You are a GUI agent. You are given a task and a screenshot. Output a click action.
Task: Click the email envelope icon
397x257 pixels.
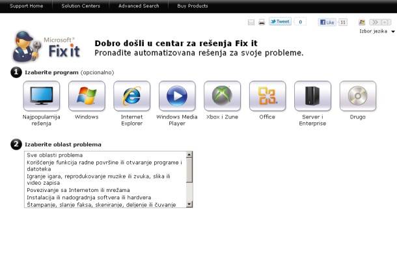point(251,22)
